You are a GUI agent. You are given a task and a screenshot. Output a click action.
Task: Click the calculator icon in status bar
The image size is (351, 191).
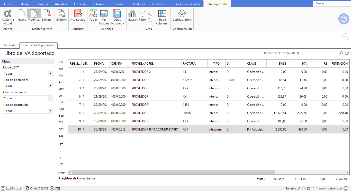(58, 188)
